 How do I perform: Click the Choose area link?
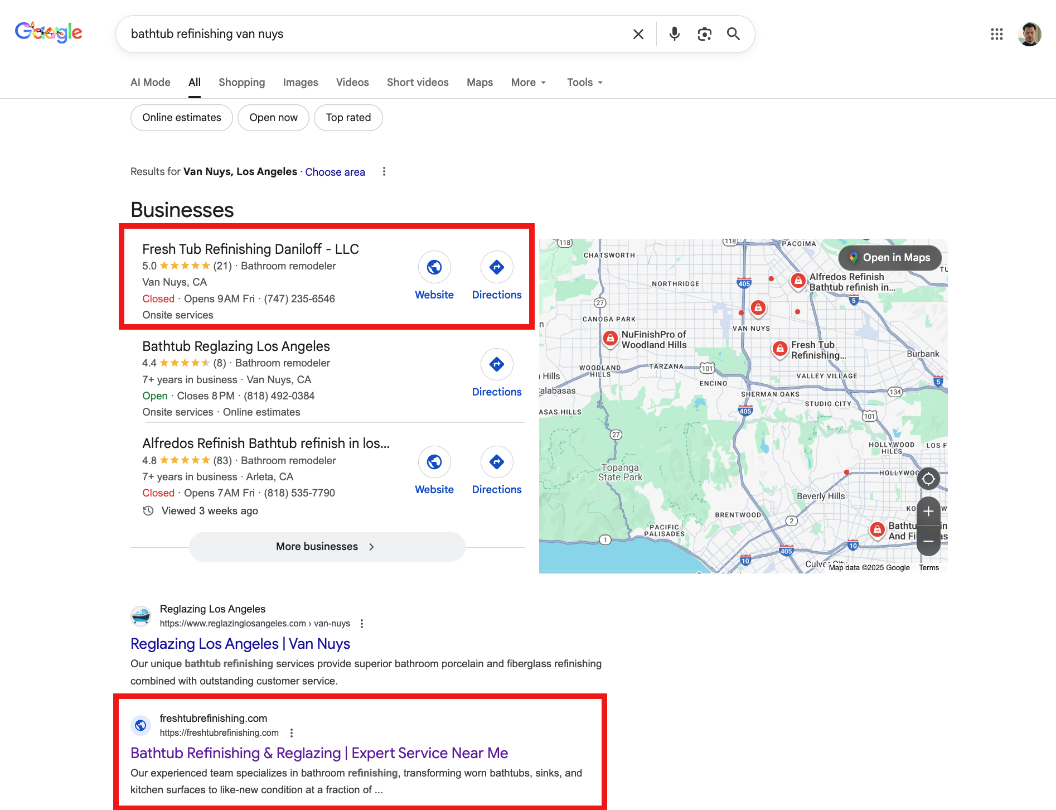click(335, 171)
